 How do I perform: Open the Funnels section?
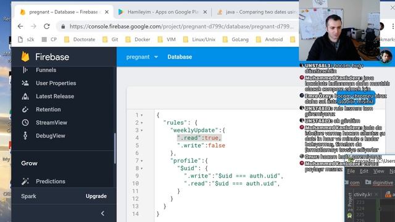point(46,70)
